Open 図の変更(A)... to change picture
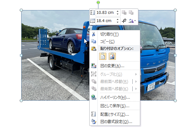Screen dimensions: 195x129 [112, 66]
